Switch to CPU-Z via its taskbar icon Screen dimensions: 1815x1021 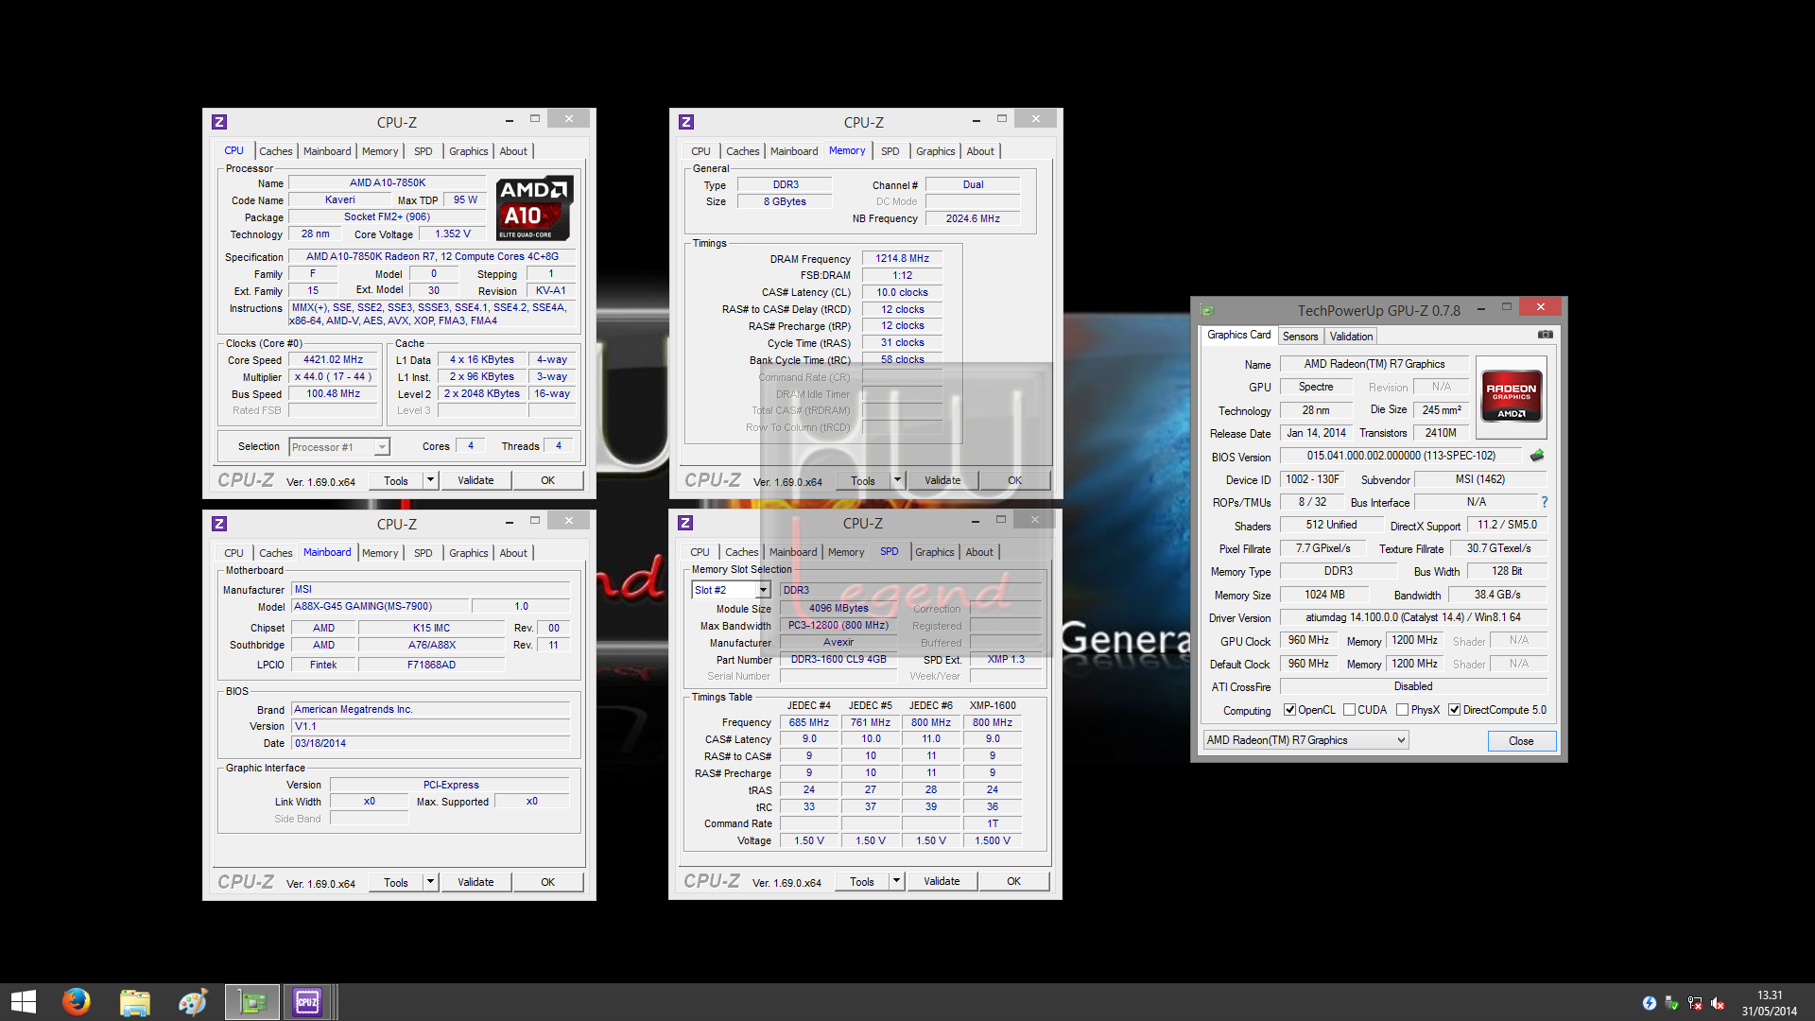coord(307,1002)
